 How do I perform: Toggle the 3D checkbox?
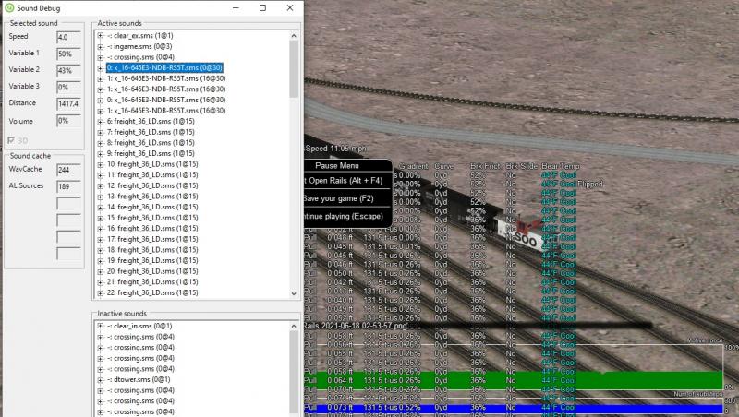click(x=11, y=140)
